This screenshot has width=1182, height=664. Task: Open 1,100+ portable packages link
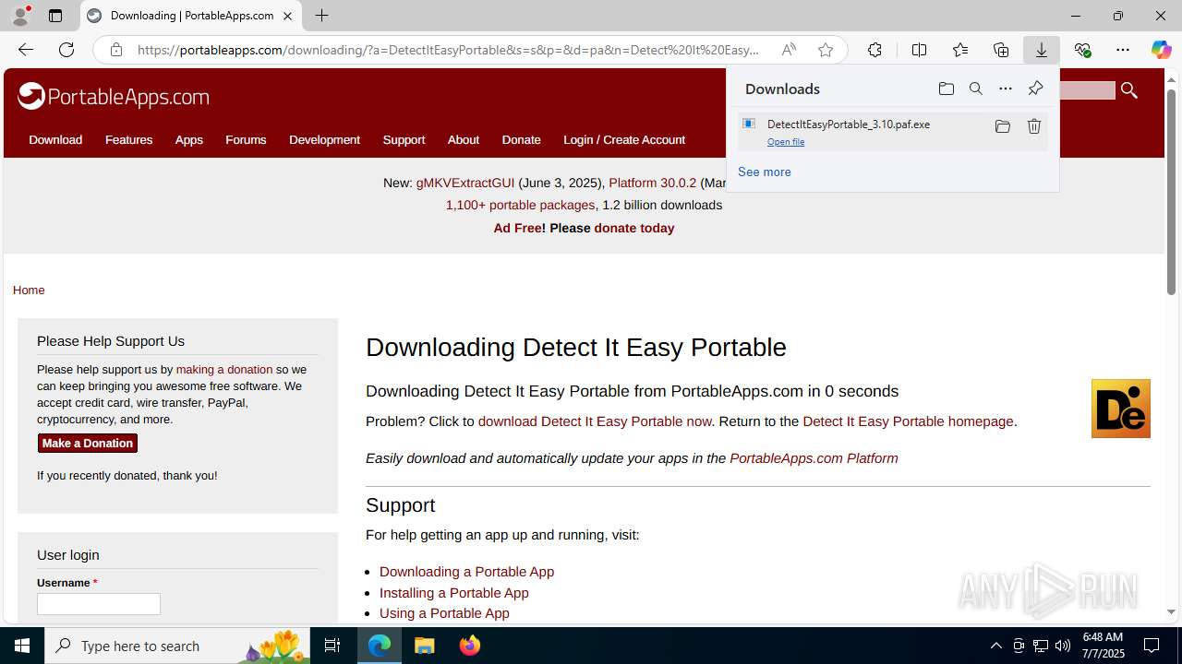pos(520,206)
